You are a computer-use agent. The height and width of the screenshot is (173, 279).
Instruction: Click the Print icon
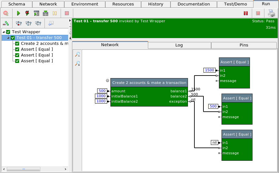271,13
